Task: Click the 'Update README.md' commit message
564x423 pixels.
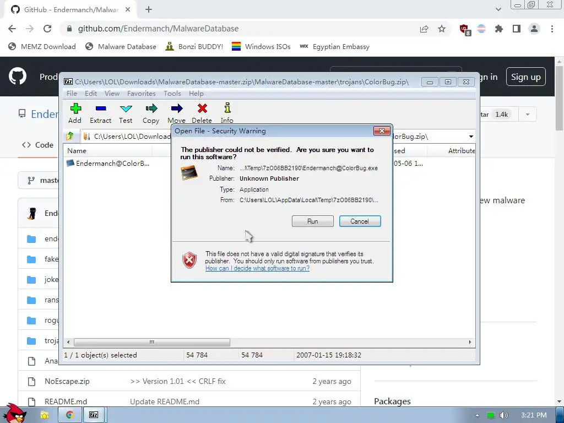Action: click(165, 402)
